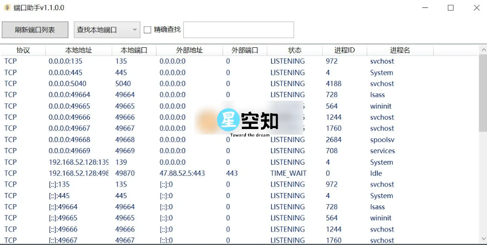Click process ID 4188 cell
The height and width of the screenshot is (245, 487).
[x=334, y=84]
